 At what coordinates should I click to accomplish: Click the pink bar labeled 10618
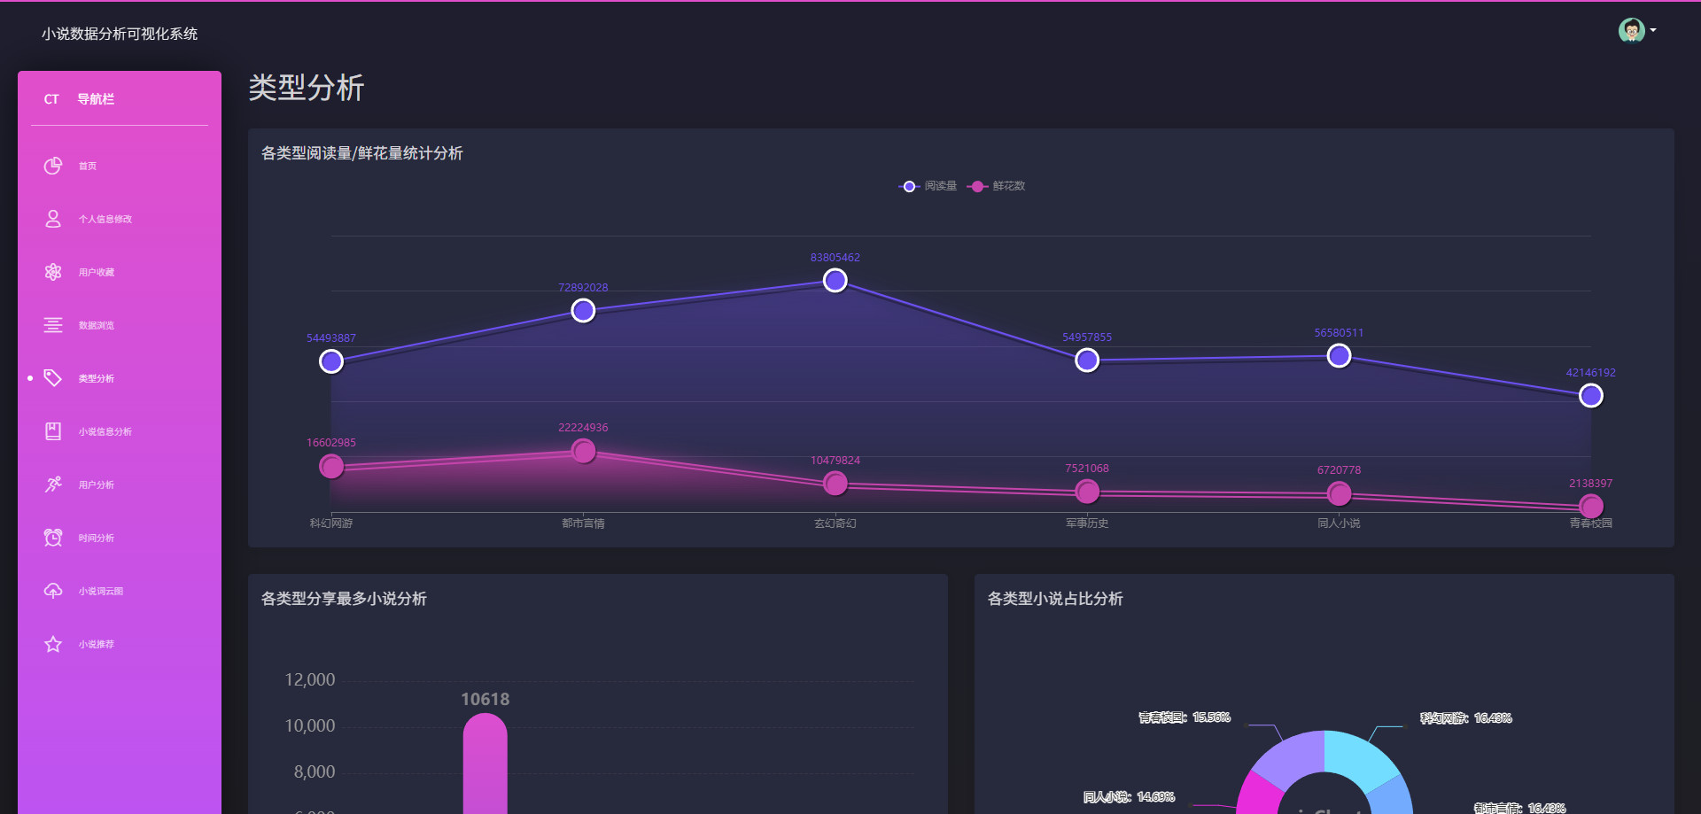click(485, 764)
